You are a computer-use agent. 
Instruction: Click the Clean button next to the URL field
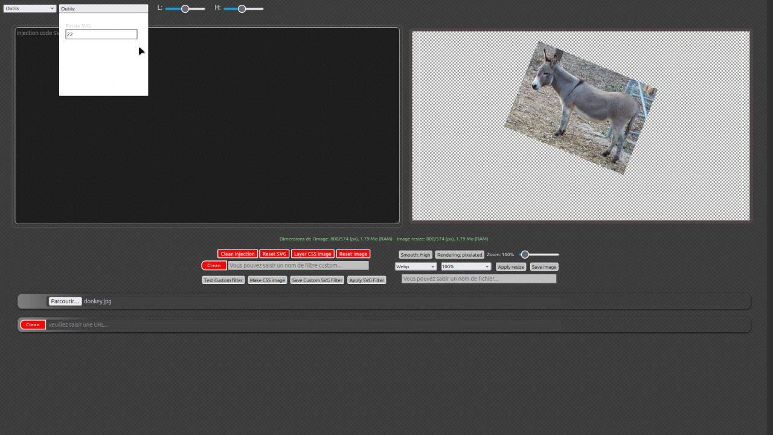pos(33,324)
